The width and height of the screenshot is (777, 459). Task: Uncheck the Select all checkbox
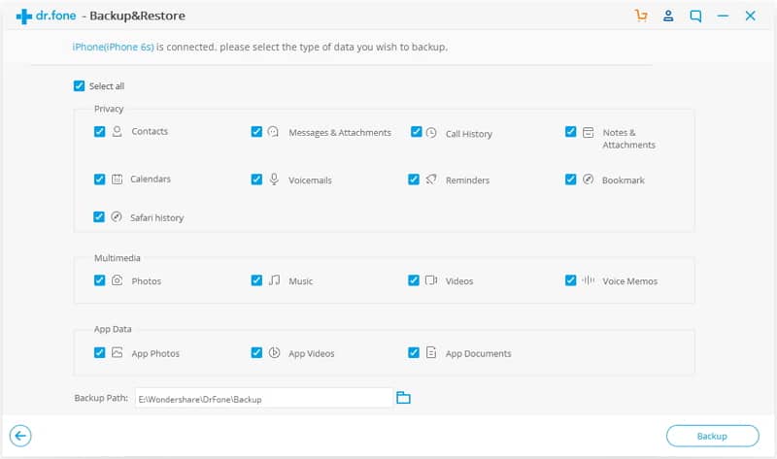point(79,85)
